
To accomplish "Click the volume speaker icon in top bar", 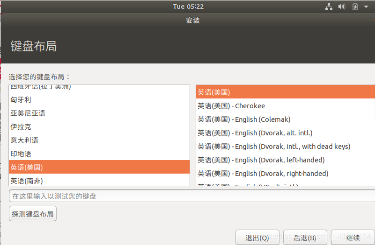I will pyautogui.click(x=341, y=7).
